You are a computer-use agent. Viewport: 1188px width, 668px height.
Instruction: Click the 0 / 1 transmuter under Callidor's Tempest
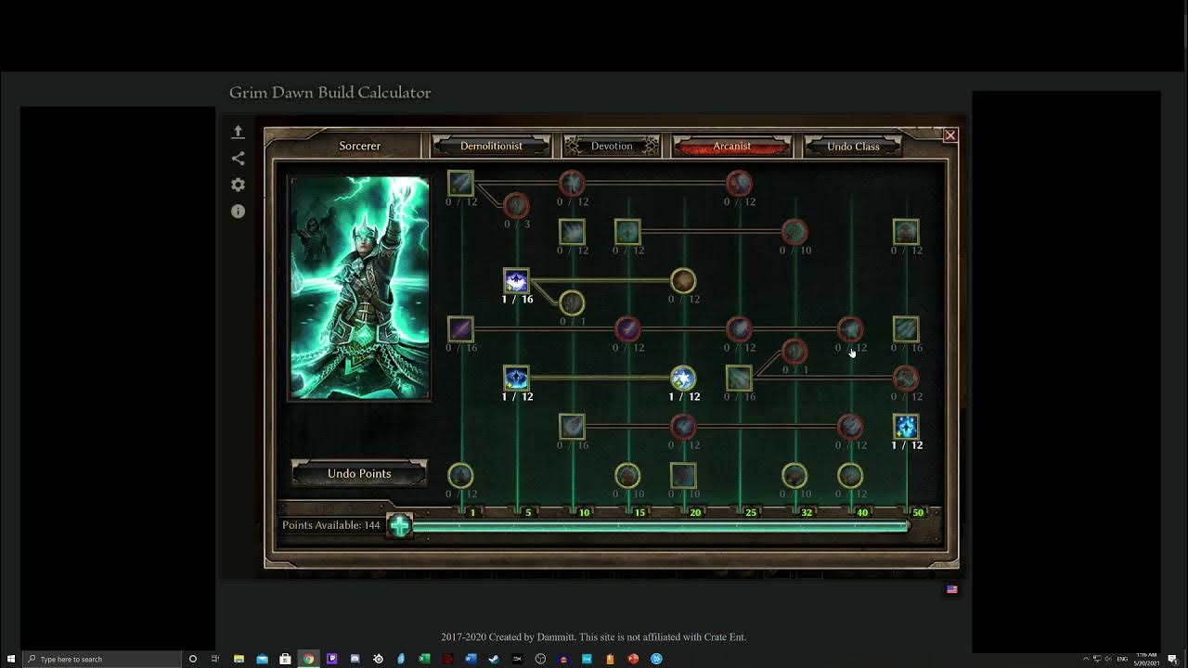point(572,302)
